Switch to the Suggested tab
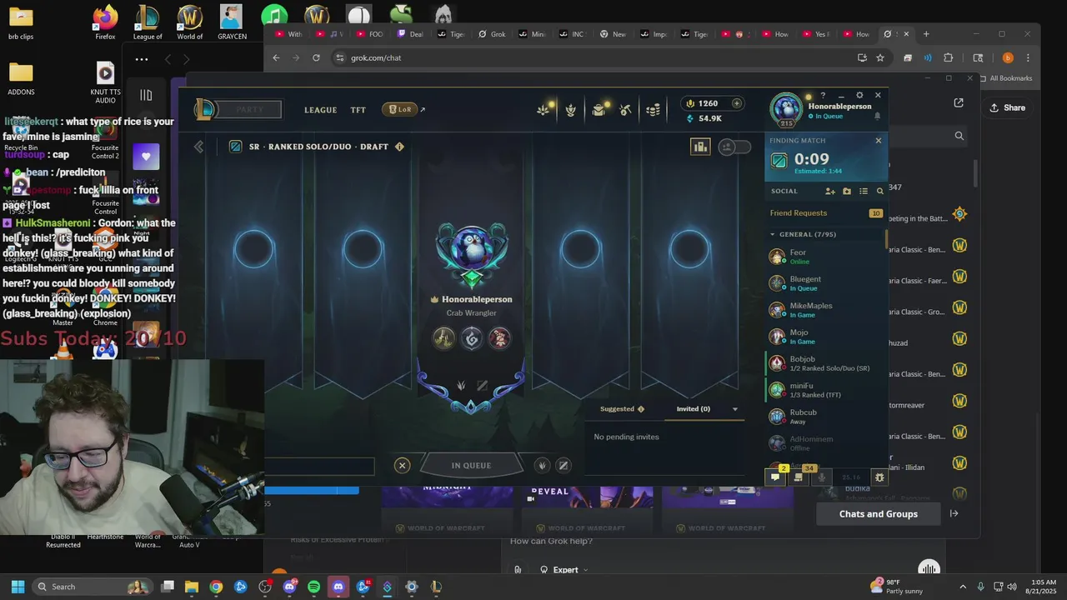Viewport: 1067px width, 600px height. [x=622, y=409]
